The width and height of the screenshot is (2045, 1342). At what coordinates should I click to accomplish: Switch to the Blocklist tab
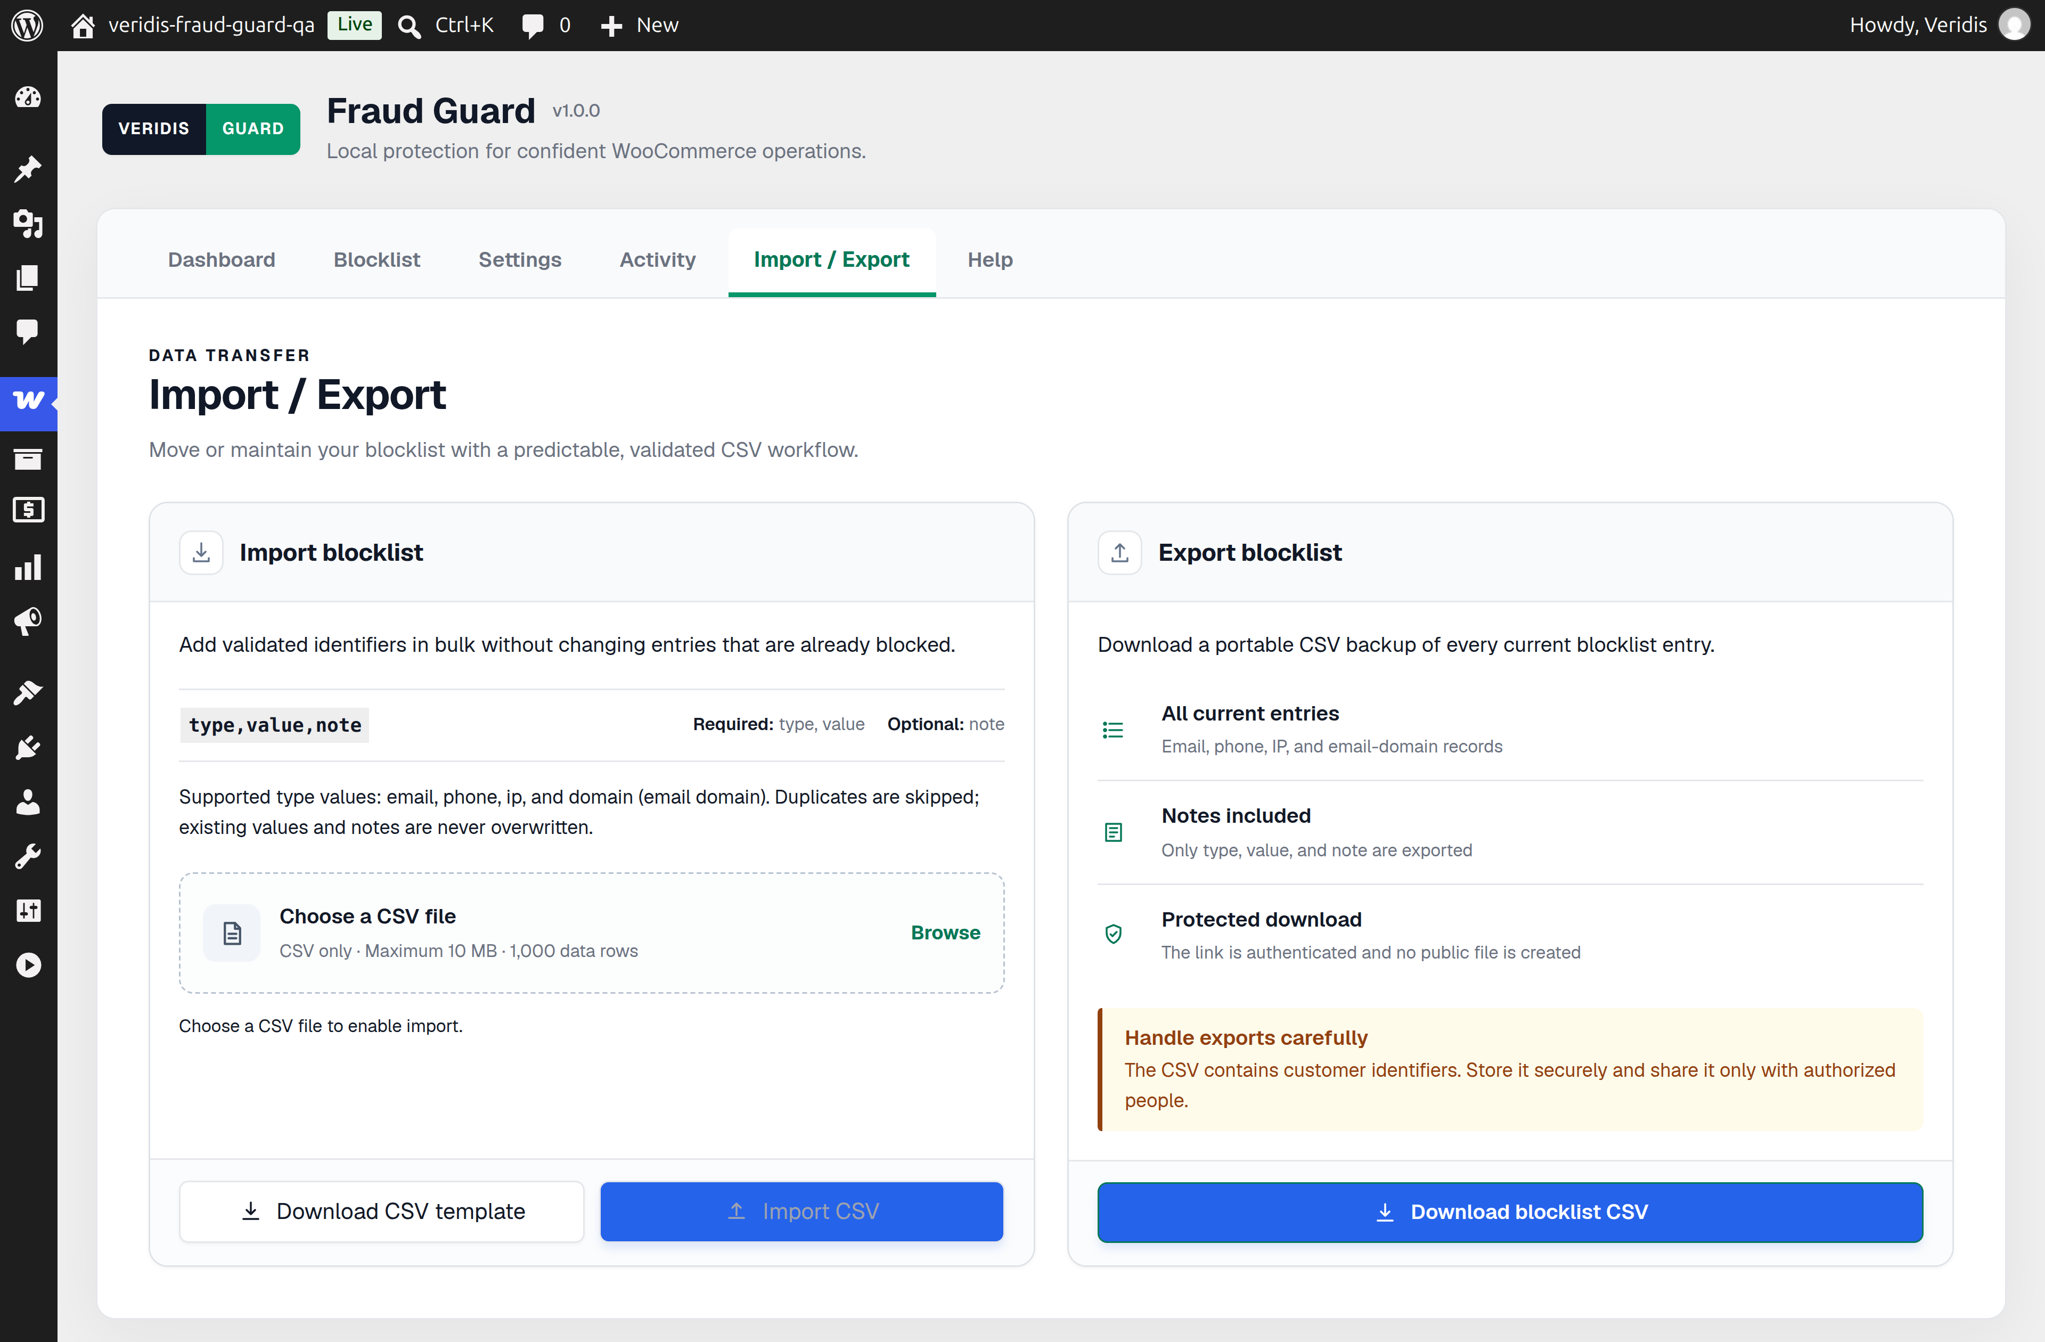(x=377, y=259)
